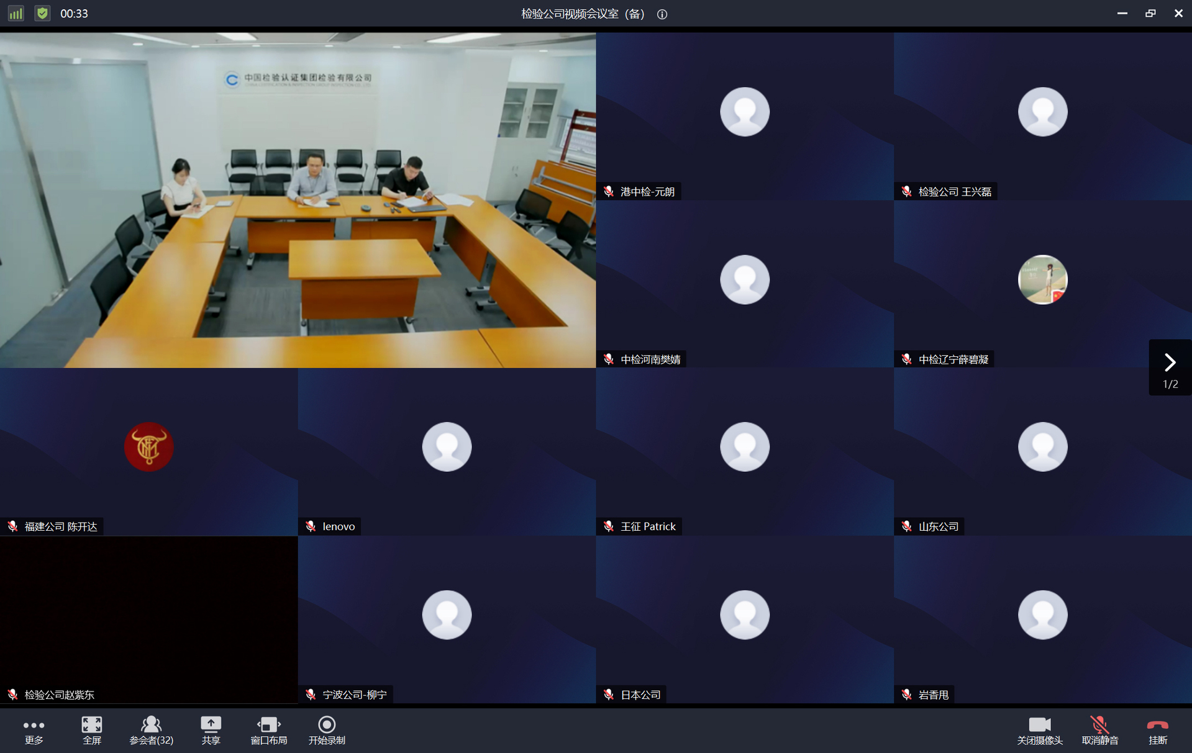Toggle camera off with 关闭摄像头
Image resolution: width=1192 pixels, height=753 pixels.
pos(1039,731)
